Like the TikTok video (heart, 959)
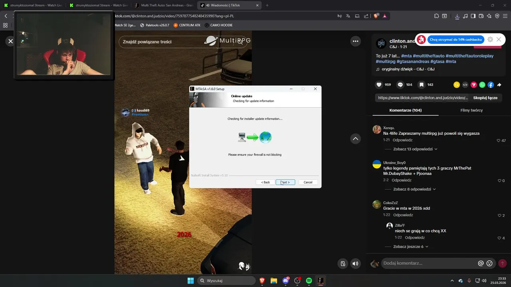Screen dimensions: 511x287 click(379, 85)
